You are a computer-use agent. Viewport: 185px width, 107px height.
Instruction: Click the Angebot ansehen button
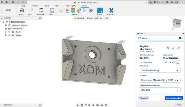[174, 98]
